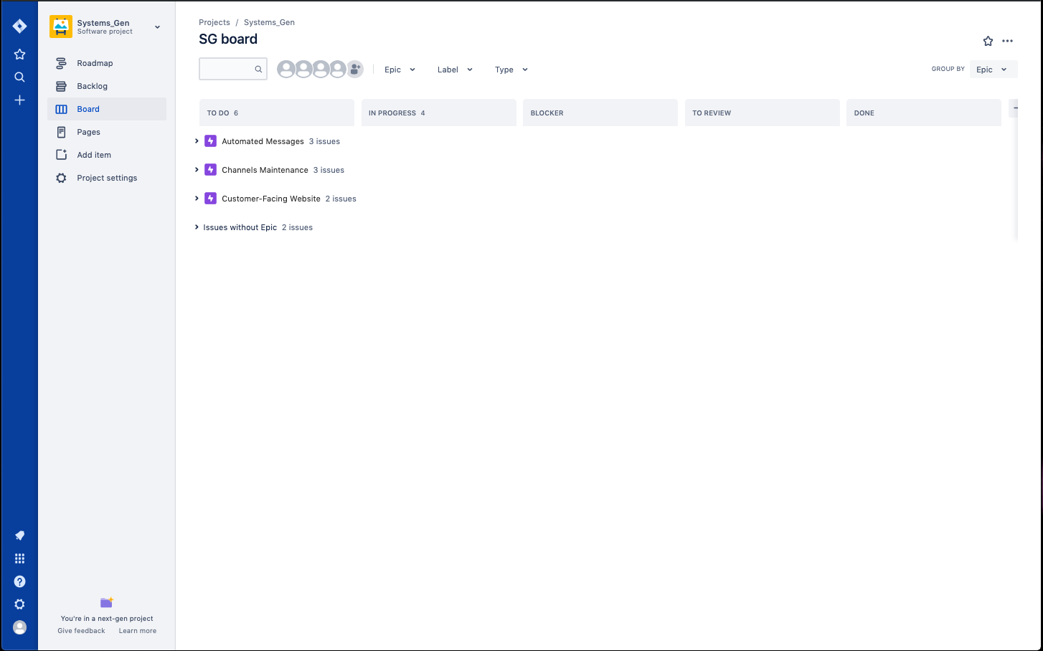Open the board more actions ellipsis menu
This screenshot has width=1043, height=651.
[x=1008, y=41]
